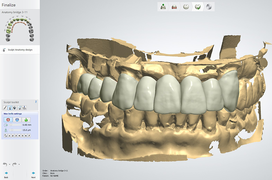Image resolution: width=272 pixels, height=180 pixels.
Task: Select the Wax knife tool icon
Action: point(10,107)
